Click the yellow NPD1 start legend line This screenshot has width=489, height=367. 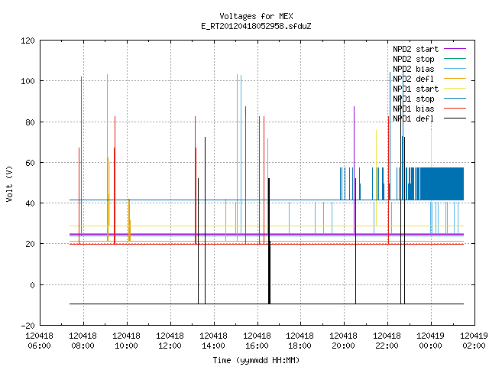click(455, 89)
